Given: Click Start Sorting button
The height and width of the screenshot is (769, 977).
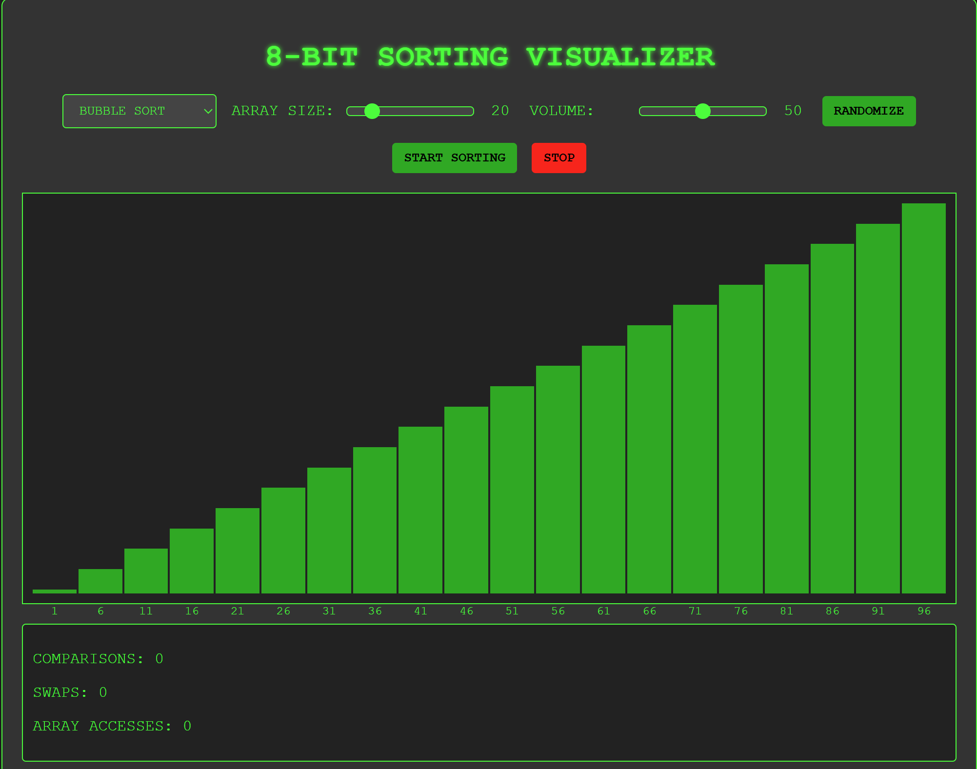Looking at the screenshot, I should coord(454,158).
